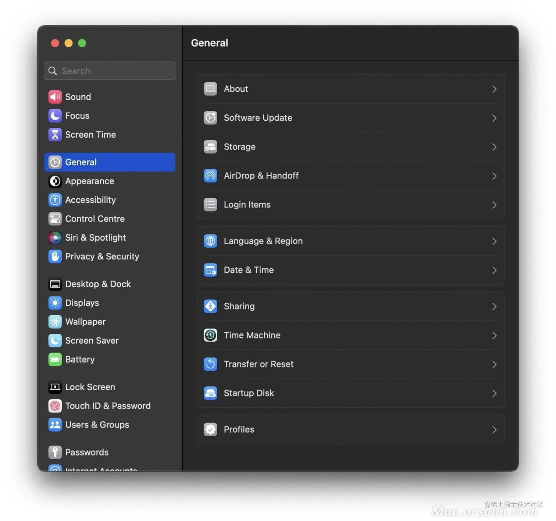Viewport: 556px width, 521px height.
Task: Click the Wallpaper flower icon
Action: pyautogui.click(x=55, y=322)
